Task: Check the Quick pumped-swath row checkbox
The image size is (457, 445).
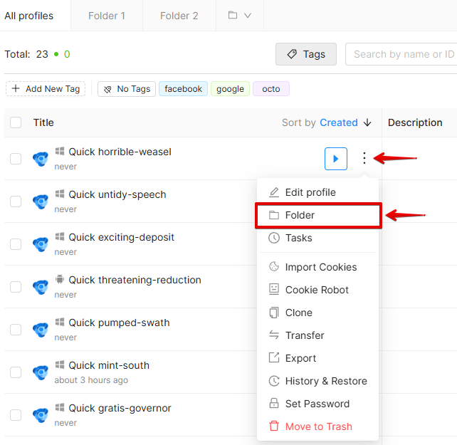Action: [16, 330]
